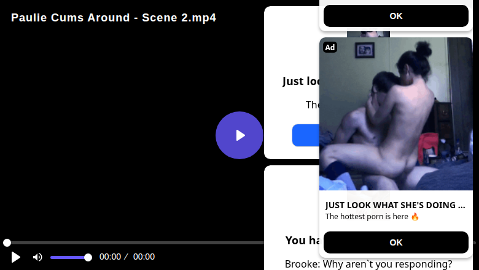Screen dimensions: 479x270
Task: Click the small play icon in control bar
Action: point(16,257)
